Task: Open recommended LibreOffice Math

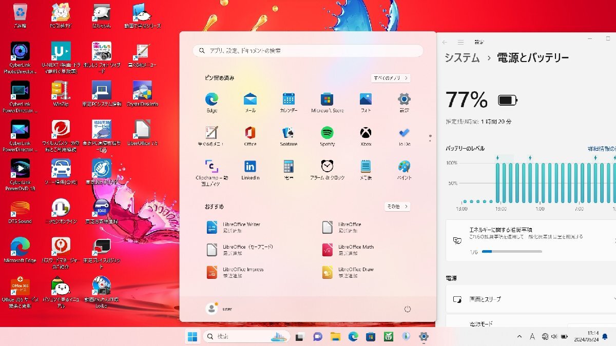Action: [349, 250]
